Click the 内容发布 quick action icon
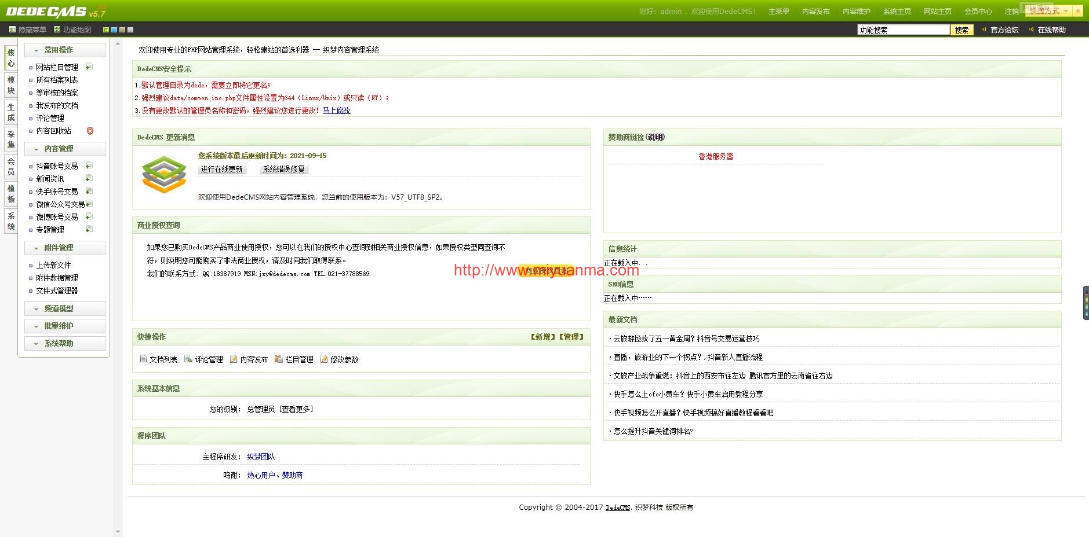 click(234, 359)
